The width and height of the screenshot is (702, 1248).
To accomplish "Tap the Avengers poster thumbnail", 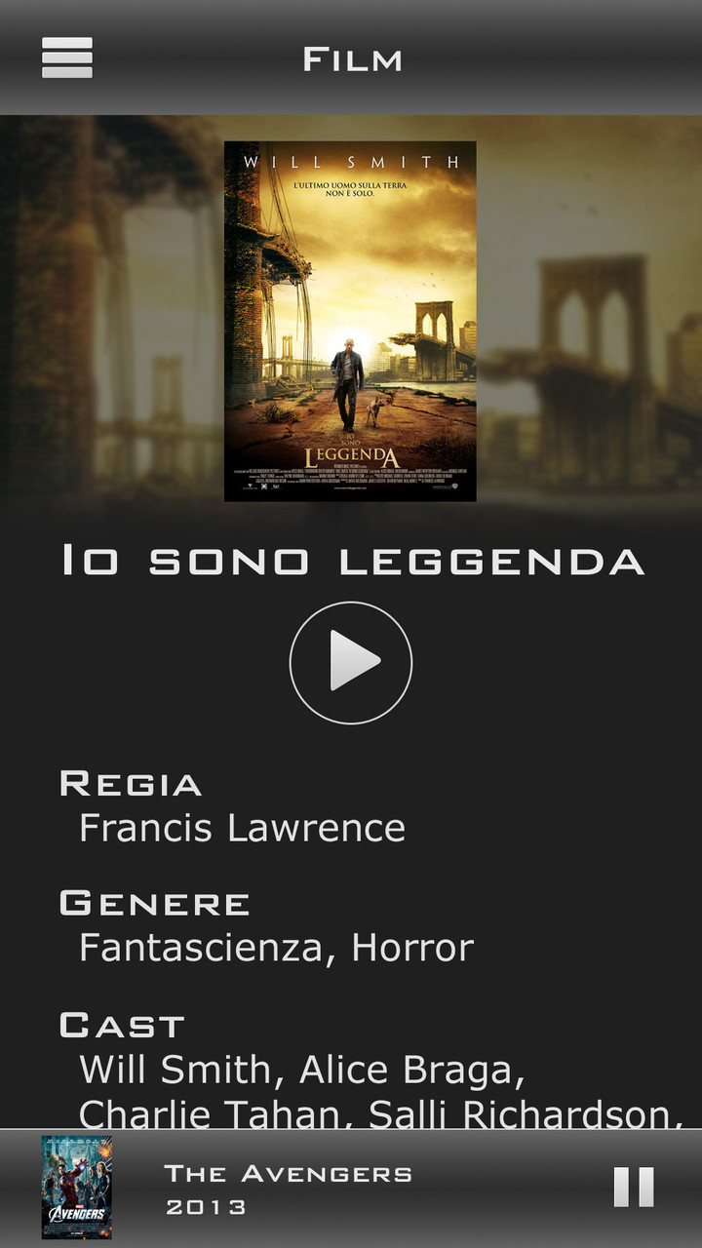I will tap(77, 1188).
